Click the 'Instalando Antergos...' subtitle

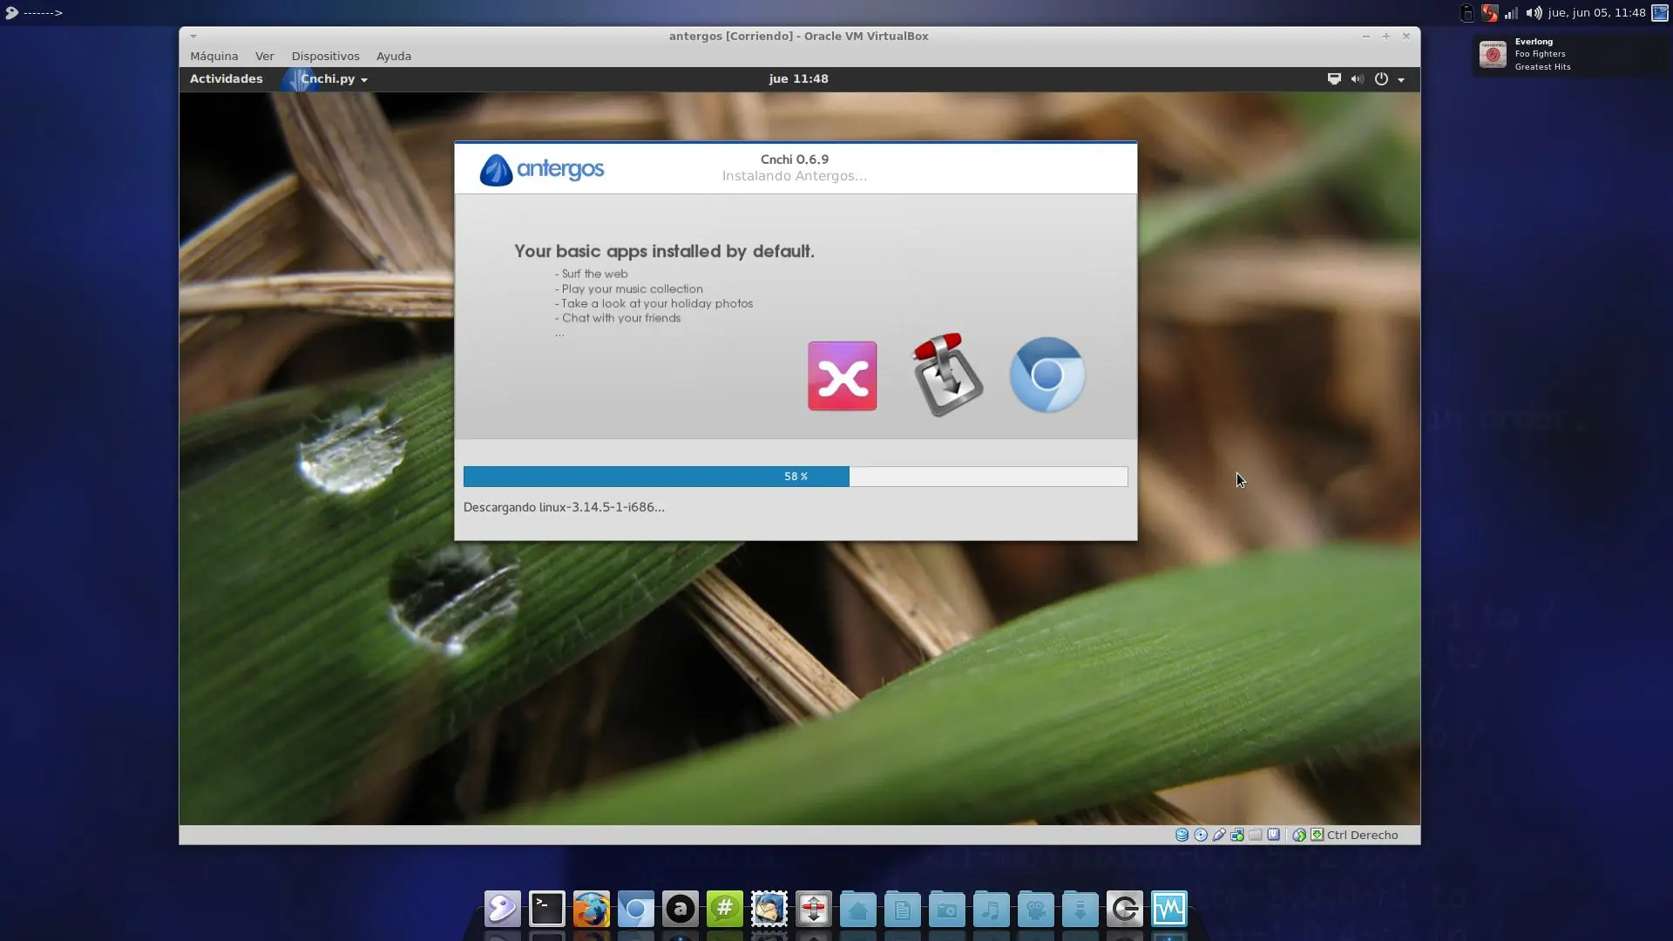click(x=794, y=176)
